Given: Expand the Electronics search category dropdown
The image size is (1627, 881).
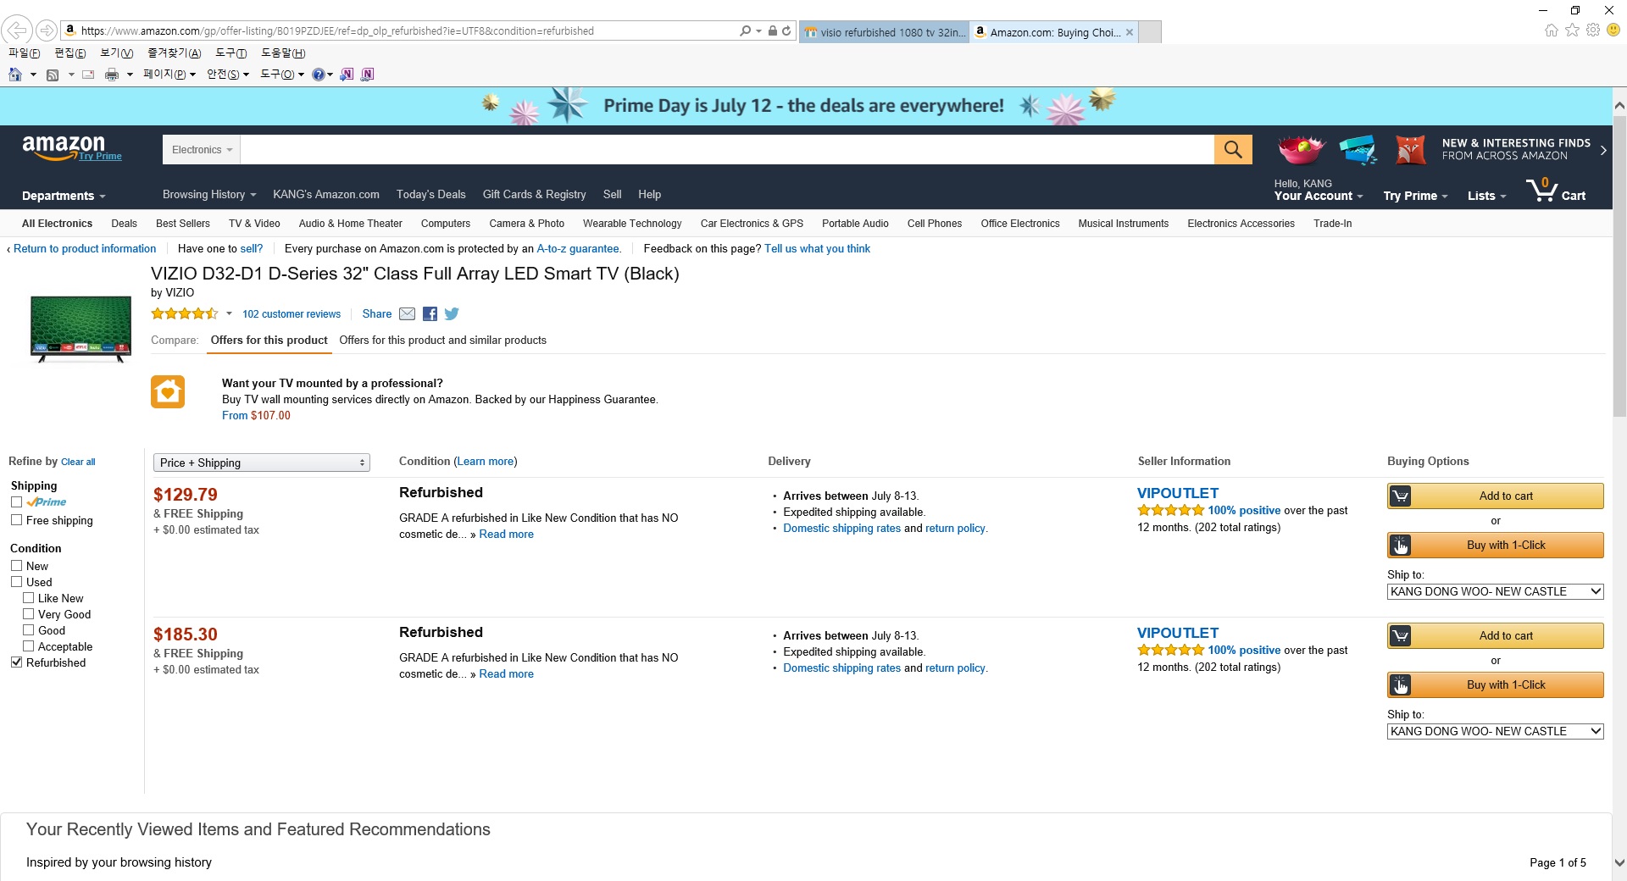Looking at the screenshot, I should point(202,150).
